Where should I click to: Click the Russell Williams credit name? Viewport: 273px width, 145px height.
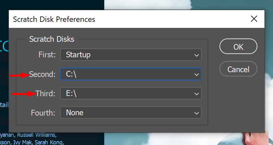pos(37,135)
